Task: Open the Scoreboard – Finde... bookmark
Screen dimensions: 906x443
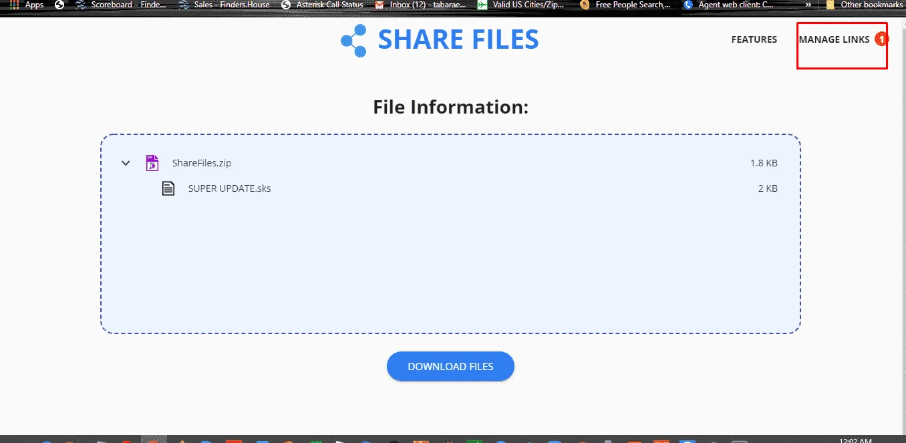Action: click(x=121, y=5)
